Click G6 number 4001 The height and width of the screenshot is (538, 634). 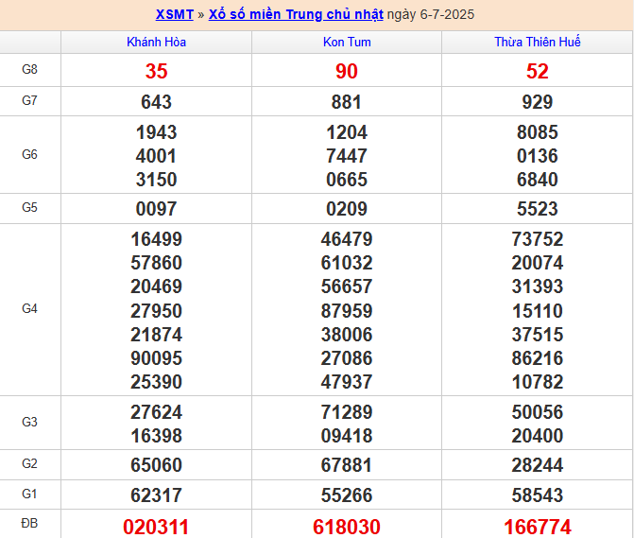pyautogui.click(x=157, y=156)
